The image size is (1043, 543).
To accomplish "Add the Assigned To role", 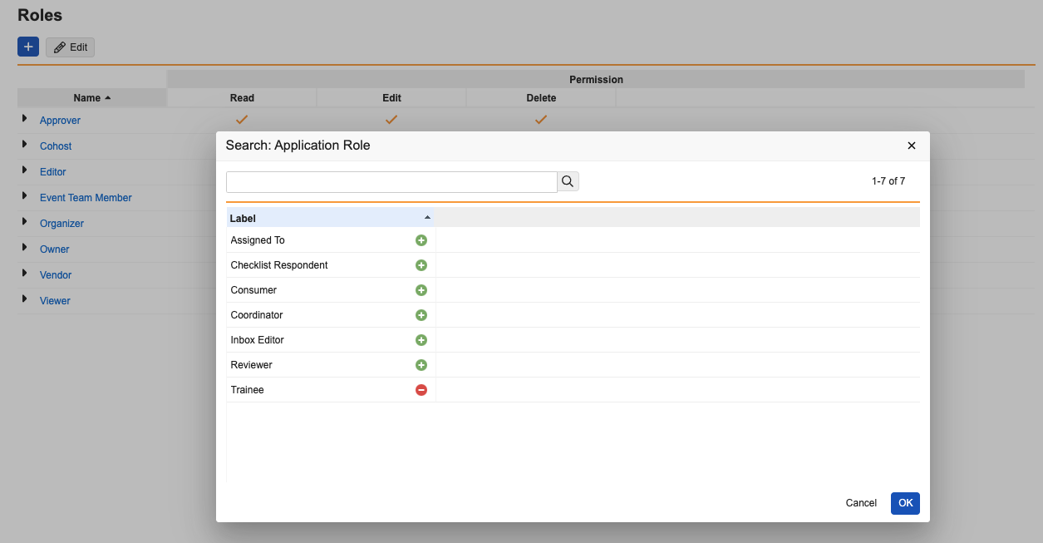I will click(421, 240).
